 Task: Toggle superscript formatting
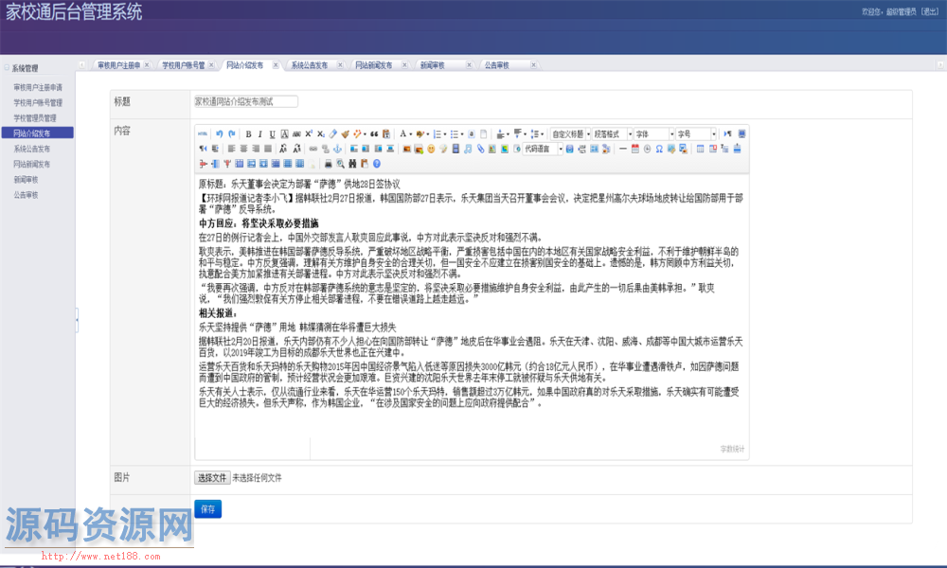click(309, 134)
